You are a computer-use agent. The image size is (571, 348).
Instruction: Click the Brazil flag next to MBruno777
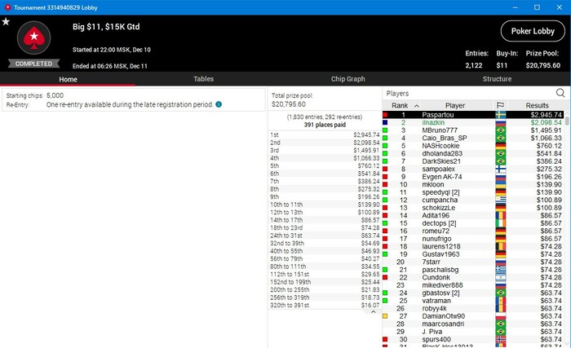click(x=501, y=130)
